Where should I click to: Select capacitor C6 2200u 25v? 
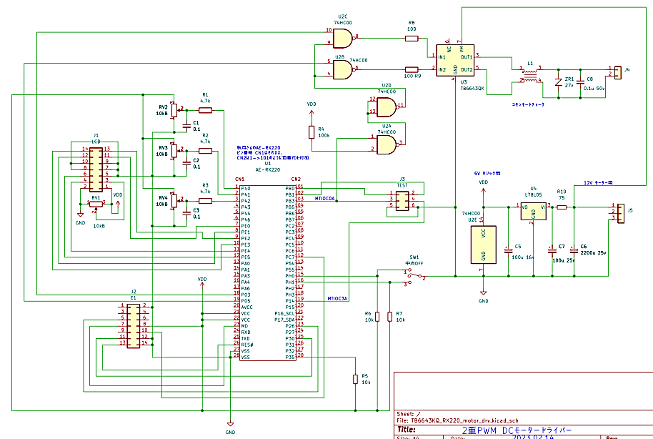(x=574, y=250)
